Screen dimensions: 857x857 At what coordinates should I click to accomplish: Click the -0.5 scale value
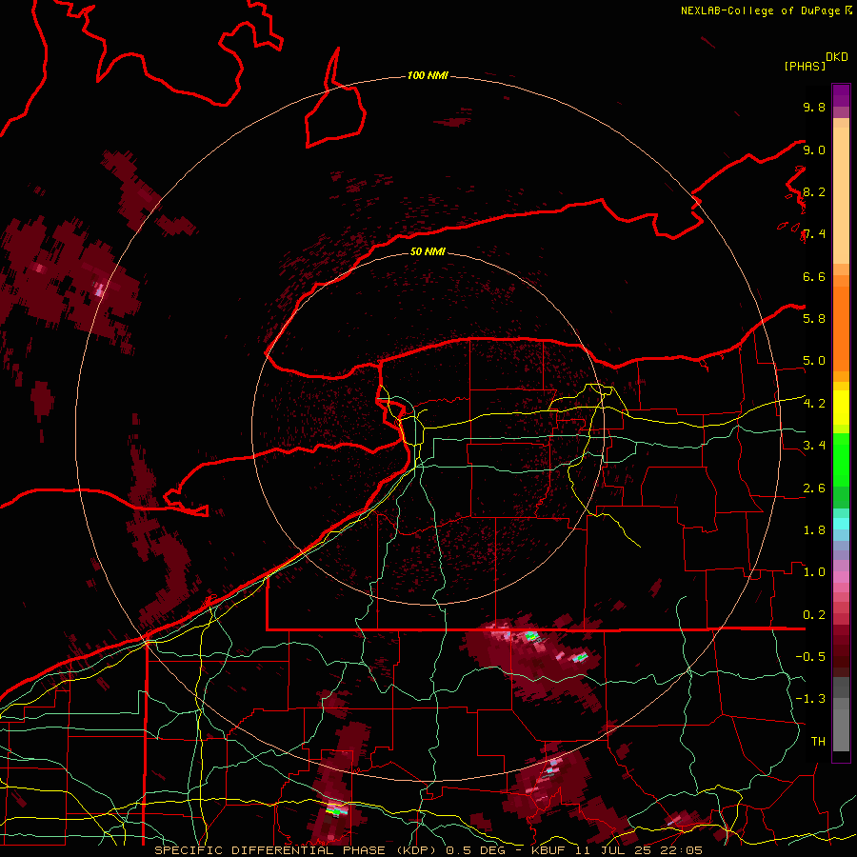[810, 656]
